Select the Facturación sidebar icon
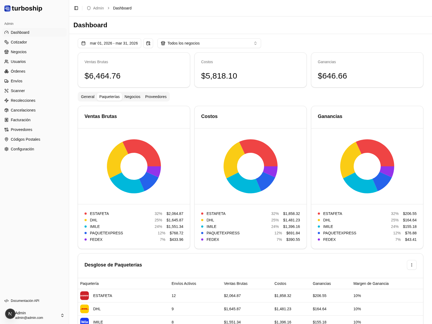Image resolution: width=432 pixels, height=324 pixels. (x=6, y=120)
